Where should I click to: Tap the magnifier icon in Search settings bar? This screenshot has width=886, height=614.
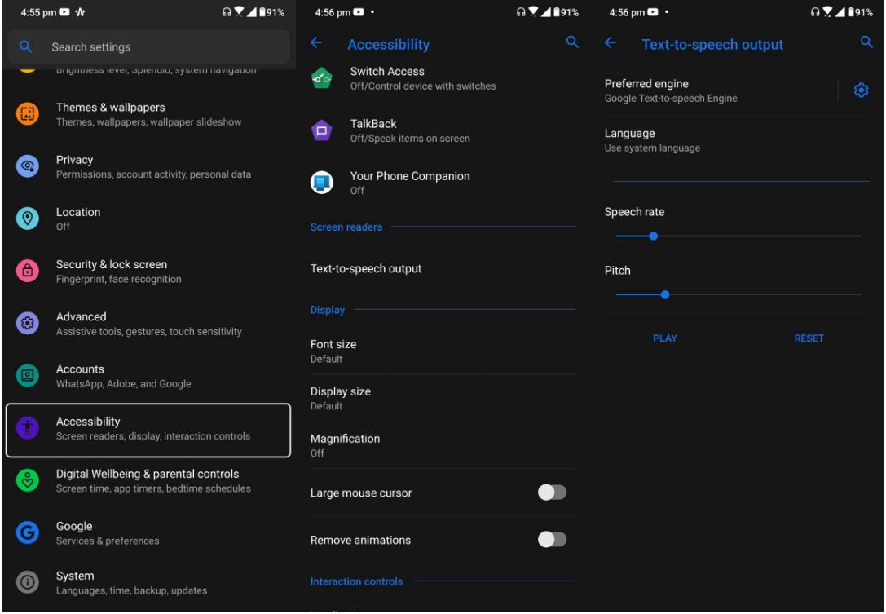[x=25, y=47]
